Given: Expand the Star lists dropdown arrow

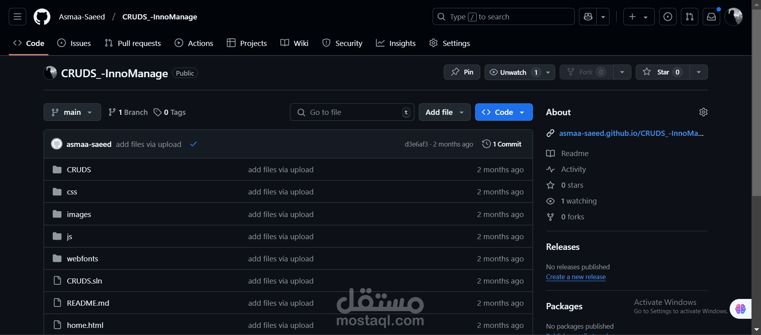Looking at the screenshot, I should click(699, 72).
